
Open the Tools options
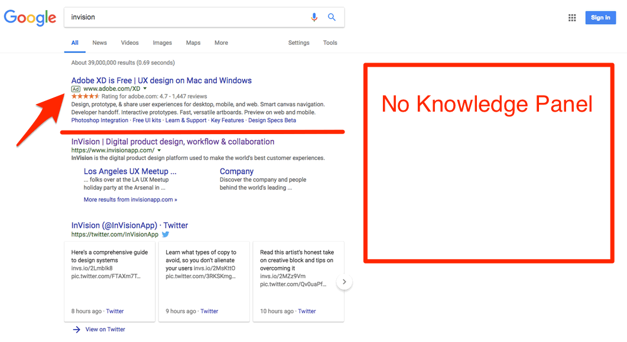pos(330,43)
